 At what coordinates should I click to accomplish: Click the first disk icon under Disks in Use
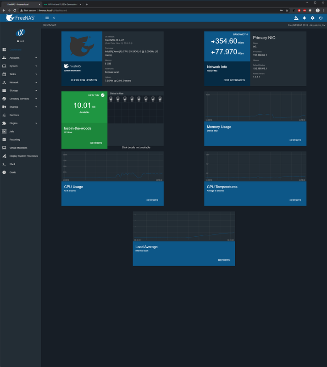(x=111, y=99)
